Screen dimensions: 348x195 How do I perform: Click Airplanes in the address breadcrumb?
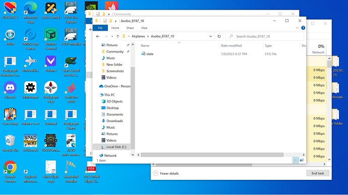point(138,36)
